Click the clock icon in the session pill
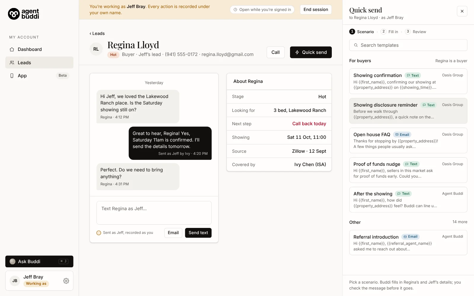This screenshot has height=296, width=474. (x=235, y=9)
